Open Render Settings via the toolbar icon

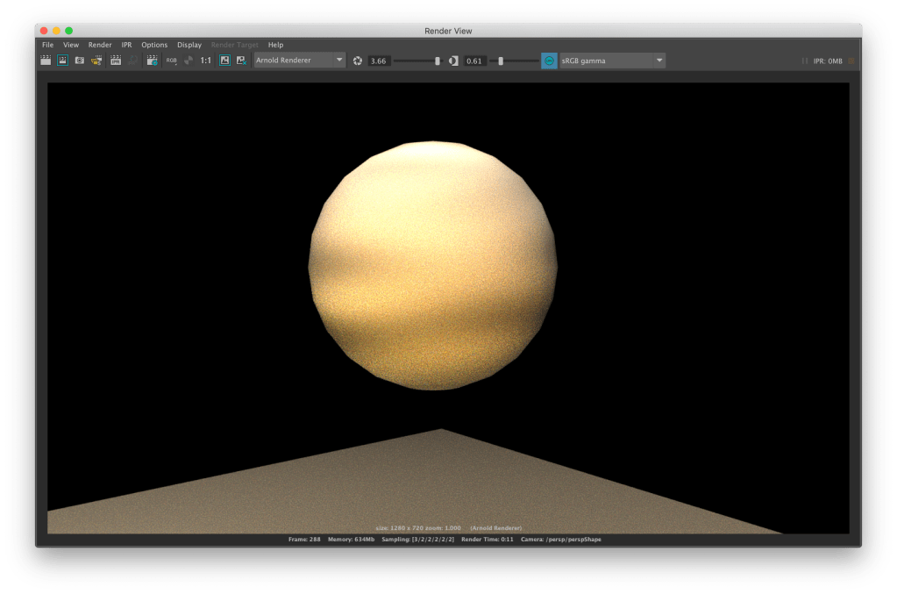tap(153, 61)
